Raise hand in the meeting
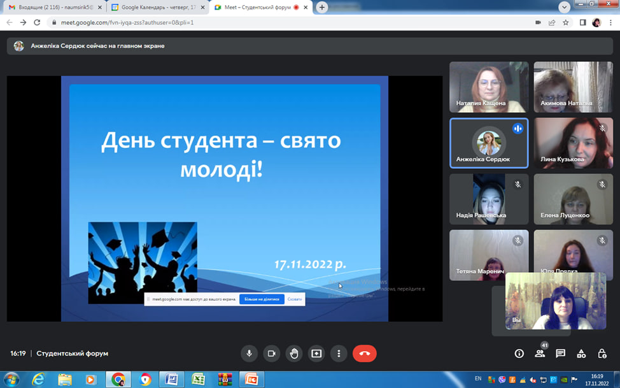 (x=293, y=354)
